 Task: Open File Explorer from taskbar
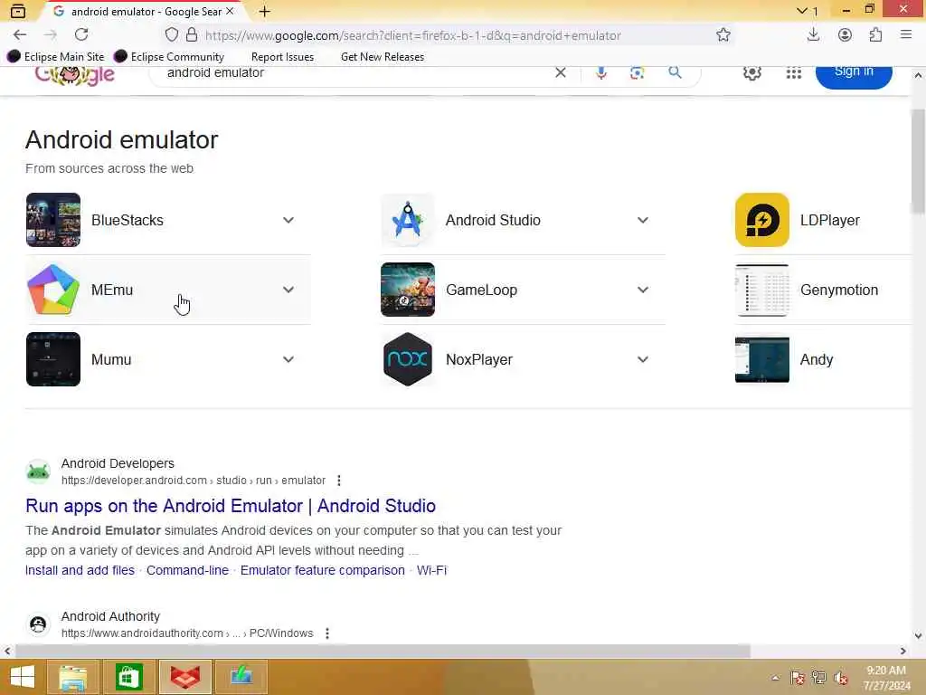click(x=73, y=677)
